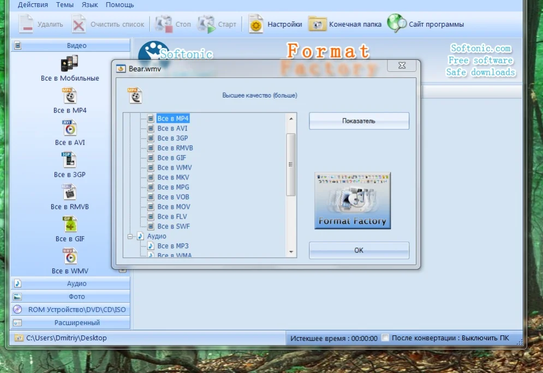Open the Конечная папка folder icon
This screenshot has width=543, height=373.
(317, 24)
